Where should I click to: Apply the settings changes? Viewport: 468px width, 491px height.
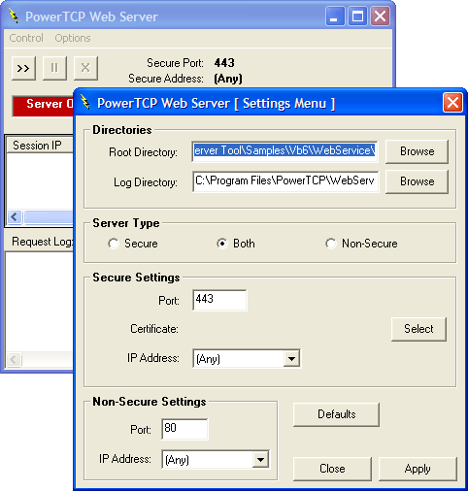[418, 469]
